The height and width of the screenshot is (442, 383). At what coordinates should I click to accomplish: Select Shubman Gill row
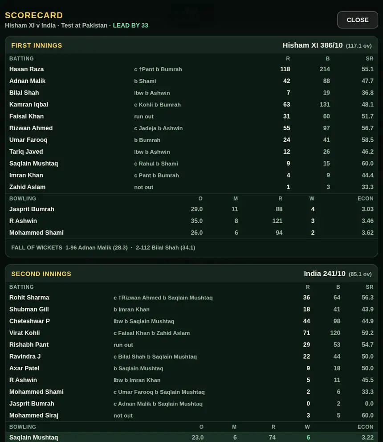[191, 309]
